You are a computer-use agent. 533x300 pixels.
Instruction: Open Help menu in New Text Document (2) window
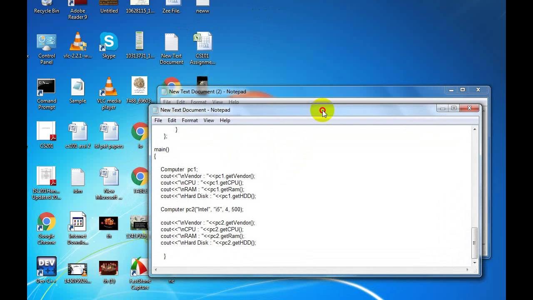click(234, 102)
